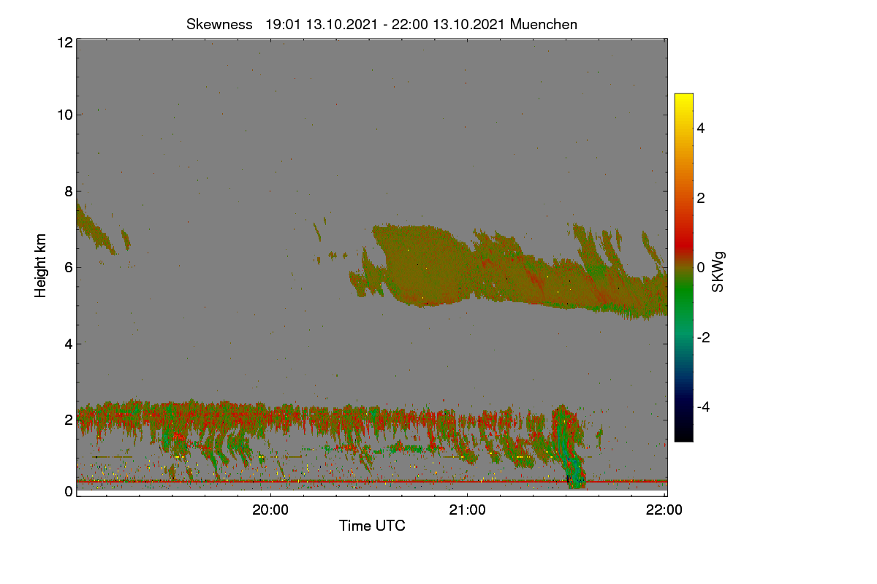This screenshot has width=877, height=584.
Task: Click the 10 height axis label
Action: 64,115
